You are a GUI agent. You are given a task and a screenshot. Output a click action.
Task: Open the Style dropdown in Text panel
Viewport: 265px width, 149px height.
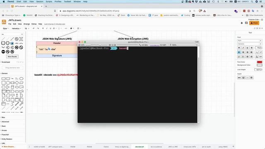coord(250,41)
